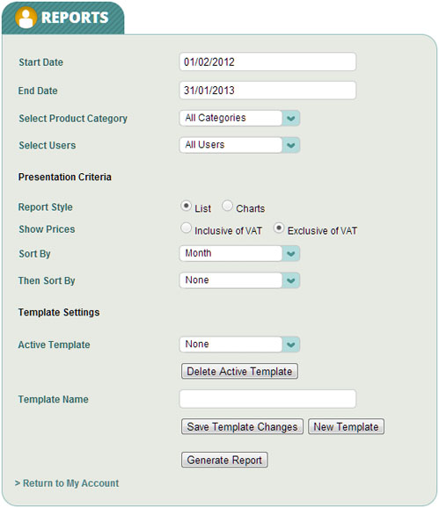Open the Active Template dropdown arrow
This screenshot has height=508, width=439.
pyautogui.click(x=291, y=345)
